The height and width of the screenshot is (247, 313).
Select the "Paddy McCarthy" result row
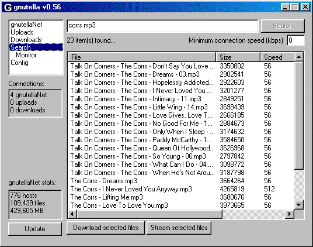[181, 140]
